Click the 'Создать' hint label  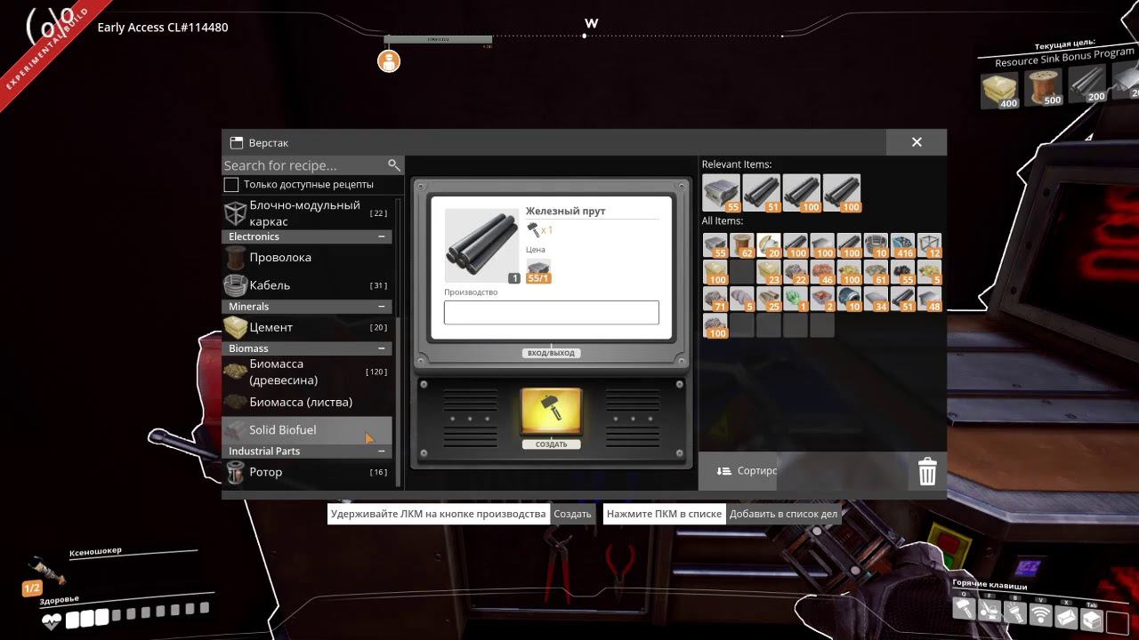pyautogui.click(x=572, y=514)
